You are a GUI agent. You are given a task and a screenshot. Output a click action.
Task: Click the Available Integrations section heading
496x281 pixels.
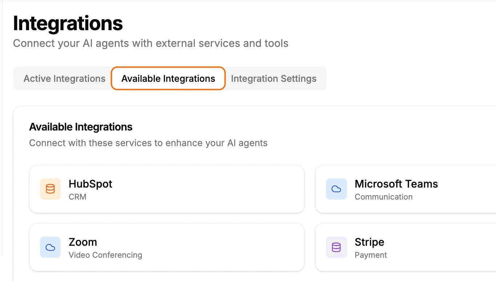81,127
